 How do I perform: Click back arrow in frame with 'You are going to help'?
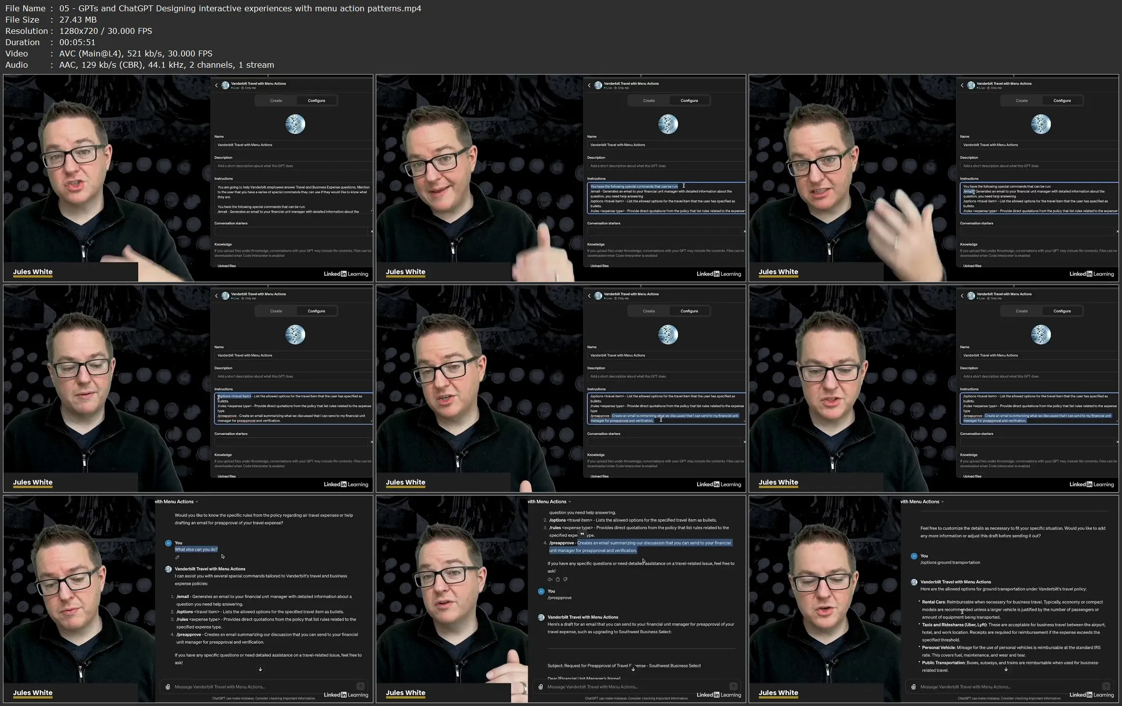216,85
